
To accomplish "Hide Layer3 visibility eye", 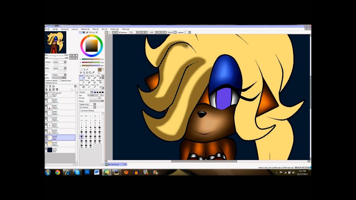I will [x=46, y=112].
